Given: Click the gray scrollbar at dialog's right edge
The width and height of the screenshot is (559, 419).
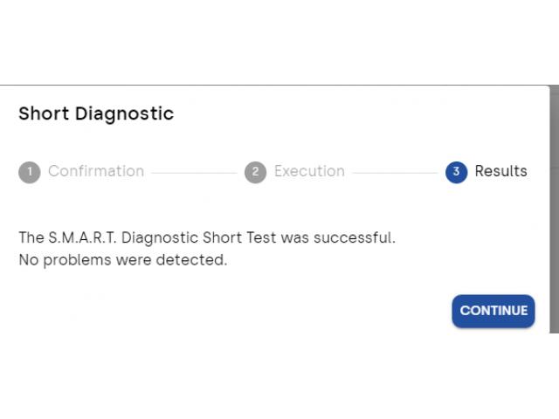Looking at the screenshot, I should coord(554,209).
